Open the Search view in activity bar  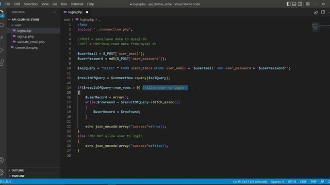pos(2,25)
